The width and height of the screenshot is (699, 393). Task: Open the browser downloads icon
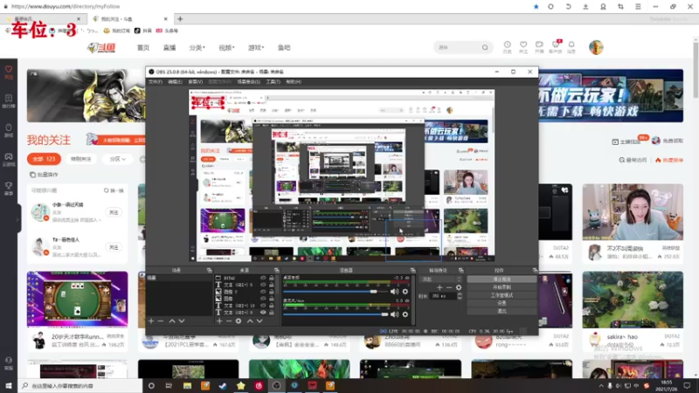(x=585, y=7)
